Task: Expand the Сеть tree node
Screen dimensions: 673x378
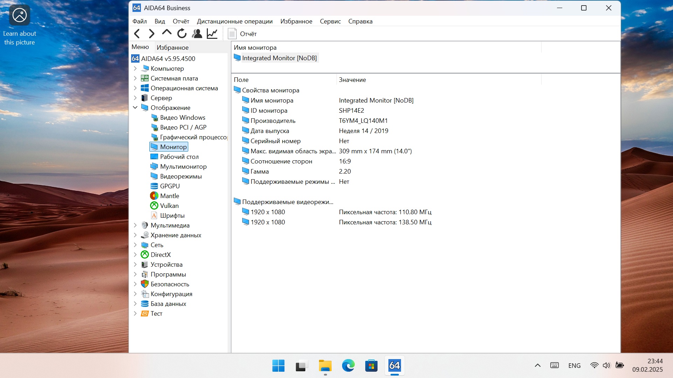Action: pyautogui.click(x=135, y=245)
